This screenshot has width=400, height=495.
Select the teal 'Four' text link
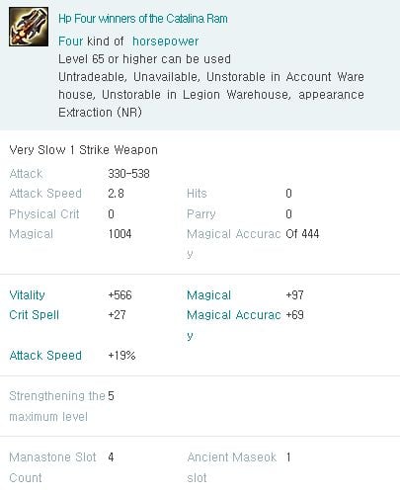click(70, 41)
